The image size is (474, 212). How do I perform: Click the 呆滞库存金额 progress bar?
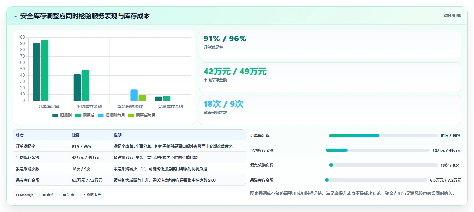point(376,180)
